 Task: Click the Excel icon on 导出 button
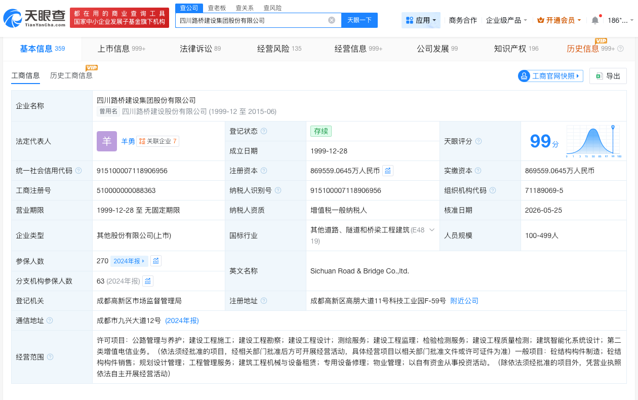599,76
